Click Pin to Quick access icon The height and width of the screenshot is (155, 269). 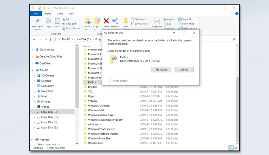coord(37,21)
